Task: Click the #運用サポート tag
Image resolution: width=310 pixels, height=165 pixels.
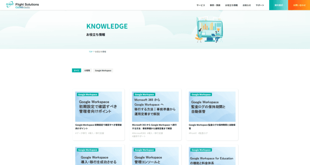Action: pos(139,136)
